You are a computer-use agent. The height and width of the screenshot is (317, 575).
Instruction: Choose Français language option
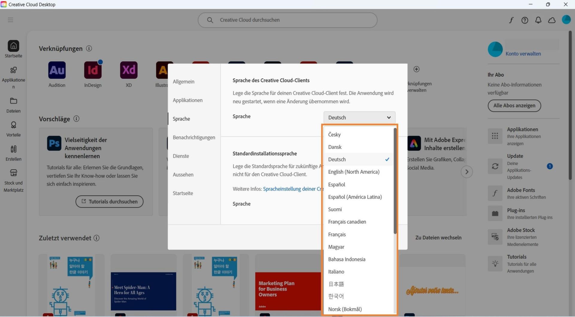[x=359, y=235]
